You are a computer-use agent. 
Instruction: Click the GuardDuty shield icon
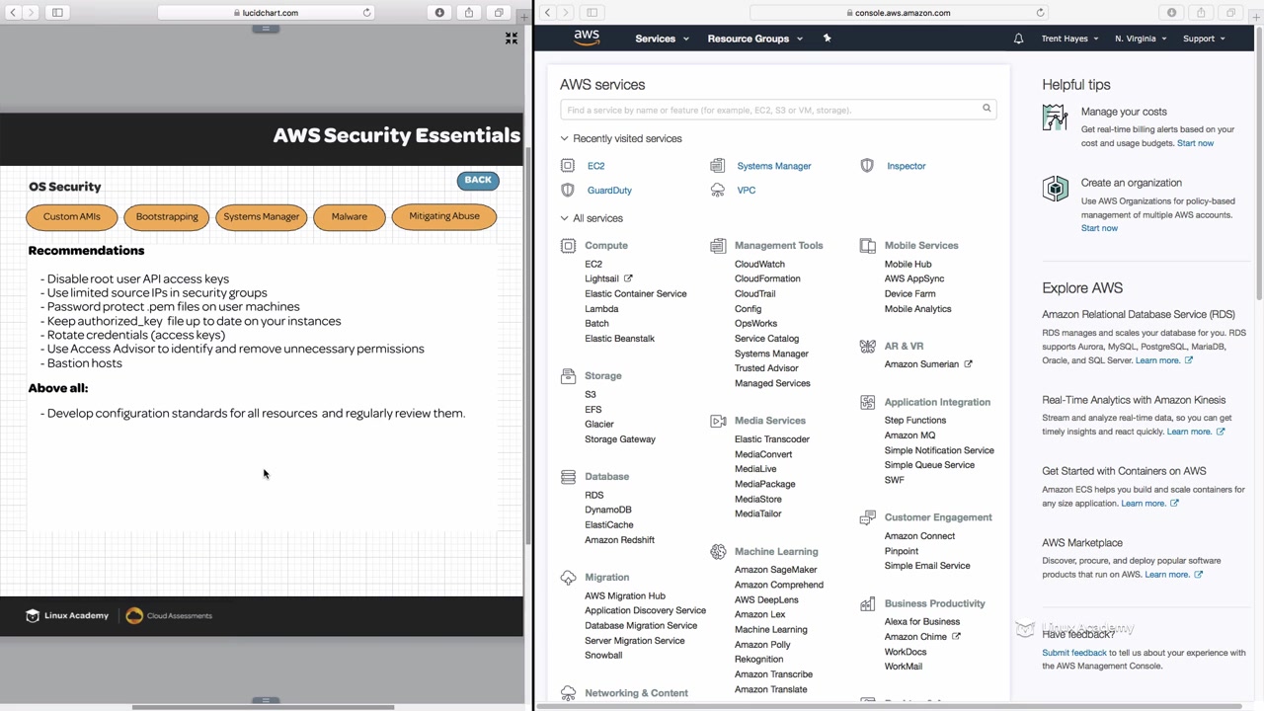568,190
